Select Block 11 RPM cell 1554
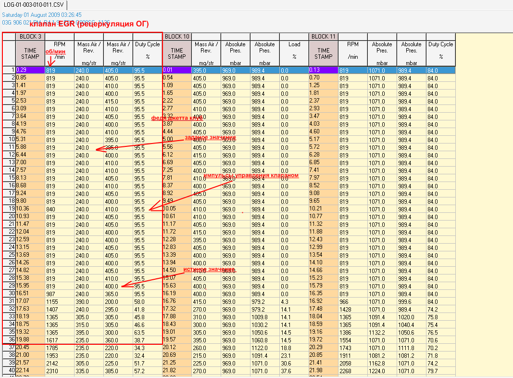The height and width of the screenshot is (378, 513). click(353, 340)
